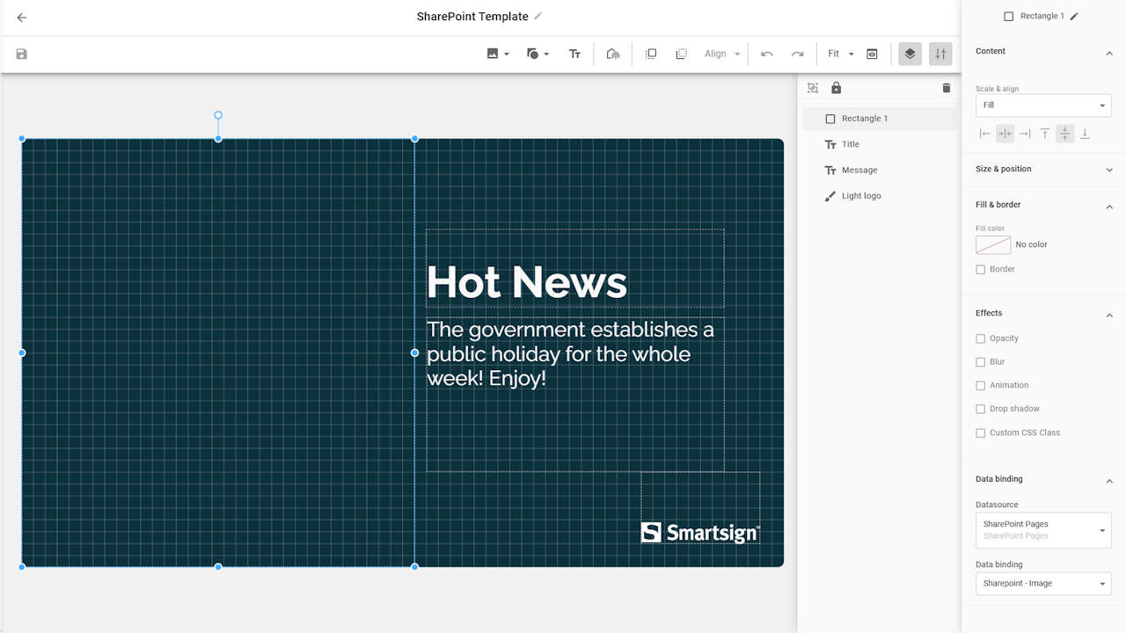Enable the Opacity effect checkbox
Viewport: 1126px width, 633px height.
[981, 338]
